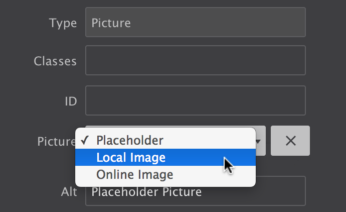346x212 pixels.
Task: Click the ID label
Action: (71, 101)
